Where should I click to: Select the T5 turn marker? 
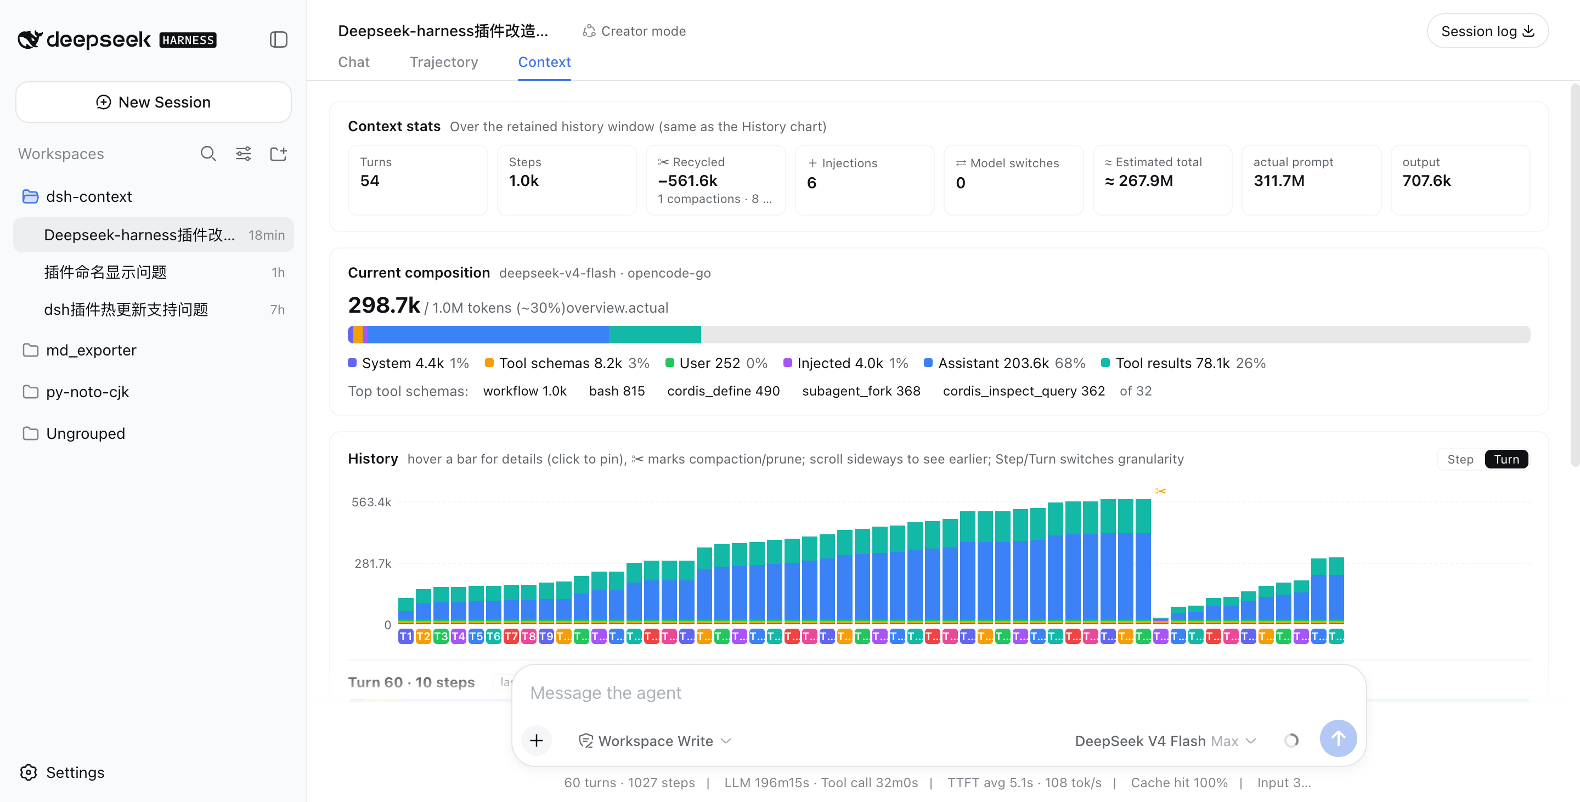coord(476,636)
